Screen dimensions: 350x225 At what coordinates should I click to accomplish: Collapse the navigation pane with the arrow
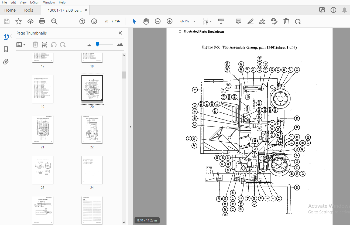(x=131, y=127)
